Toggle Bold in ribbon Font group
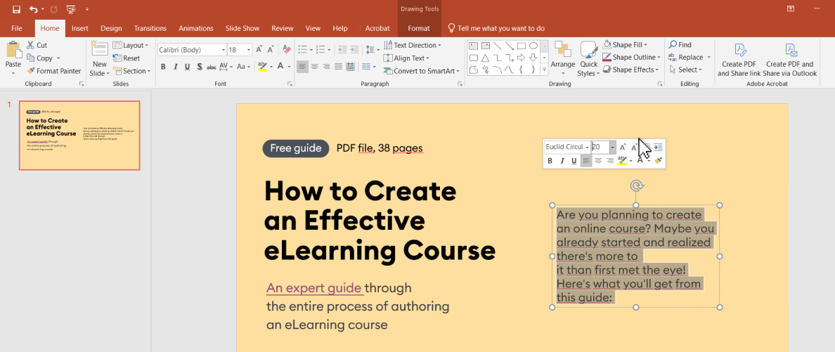The height and width of the screenshot is (352, 835). [163, 67]
